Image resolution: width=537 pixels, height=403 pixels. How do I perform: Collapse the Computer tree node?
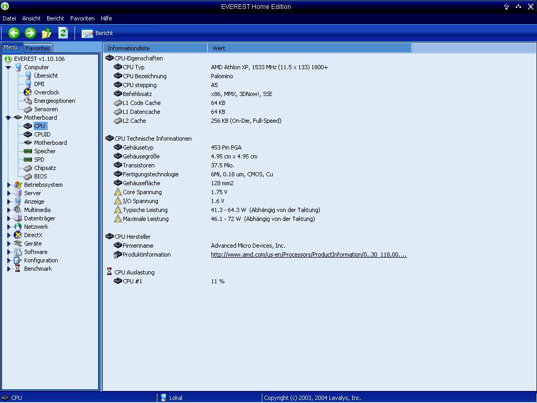pyautogui.click(x=8, y=68)
